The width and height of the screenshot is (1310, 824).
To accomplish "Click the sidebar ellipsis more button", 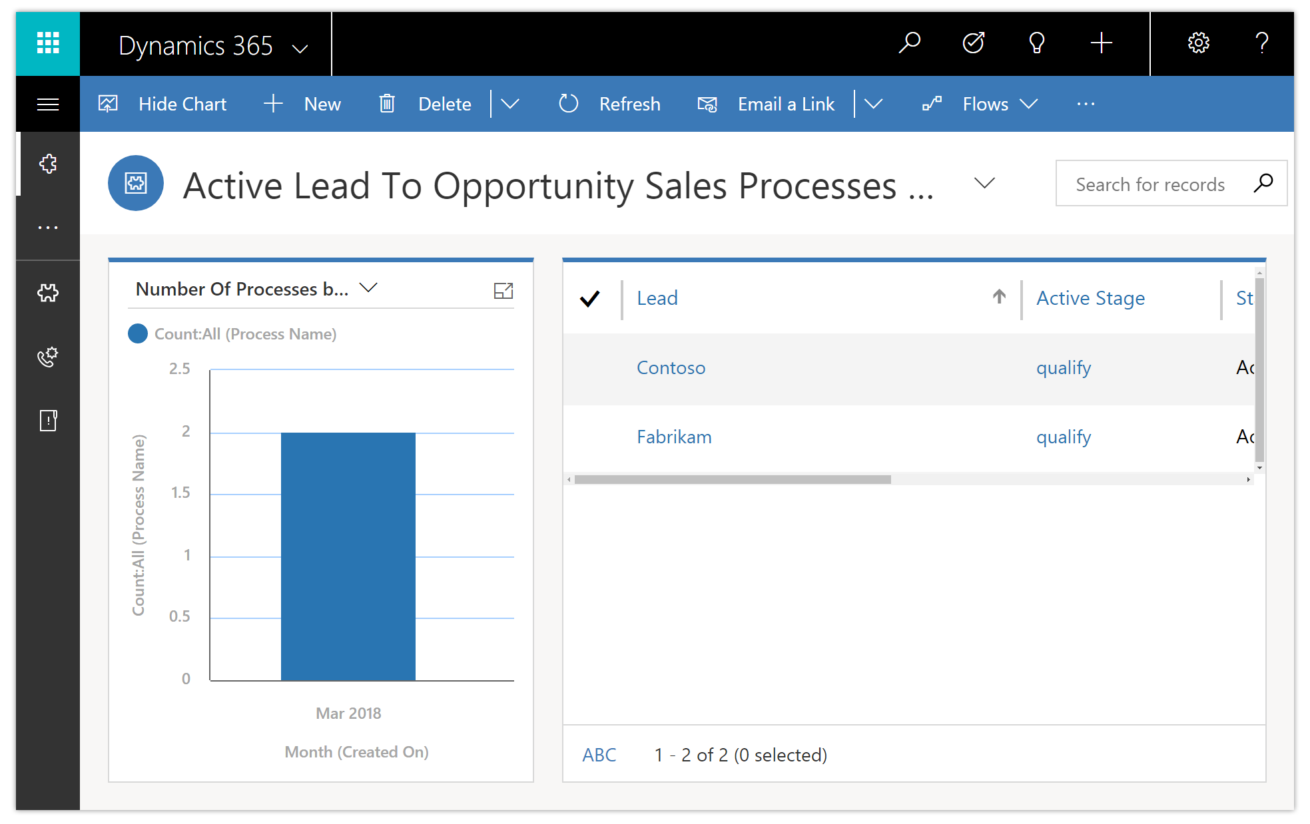I will pyautogui.click(x=48, y=228).
